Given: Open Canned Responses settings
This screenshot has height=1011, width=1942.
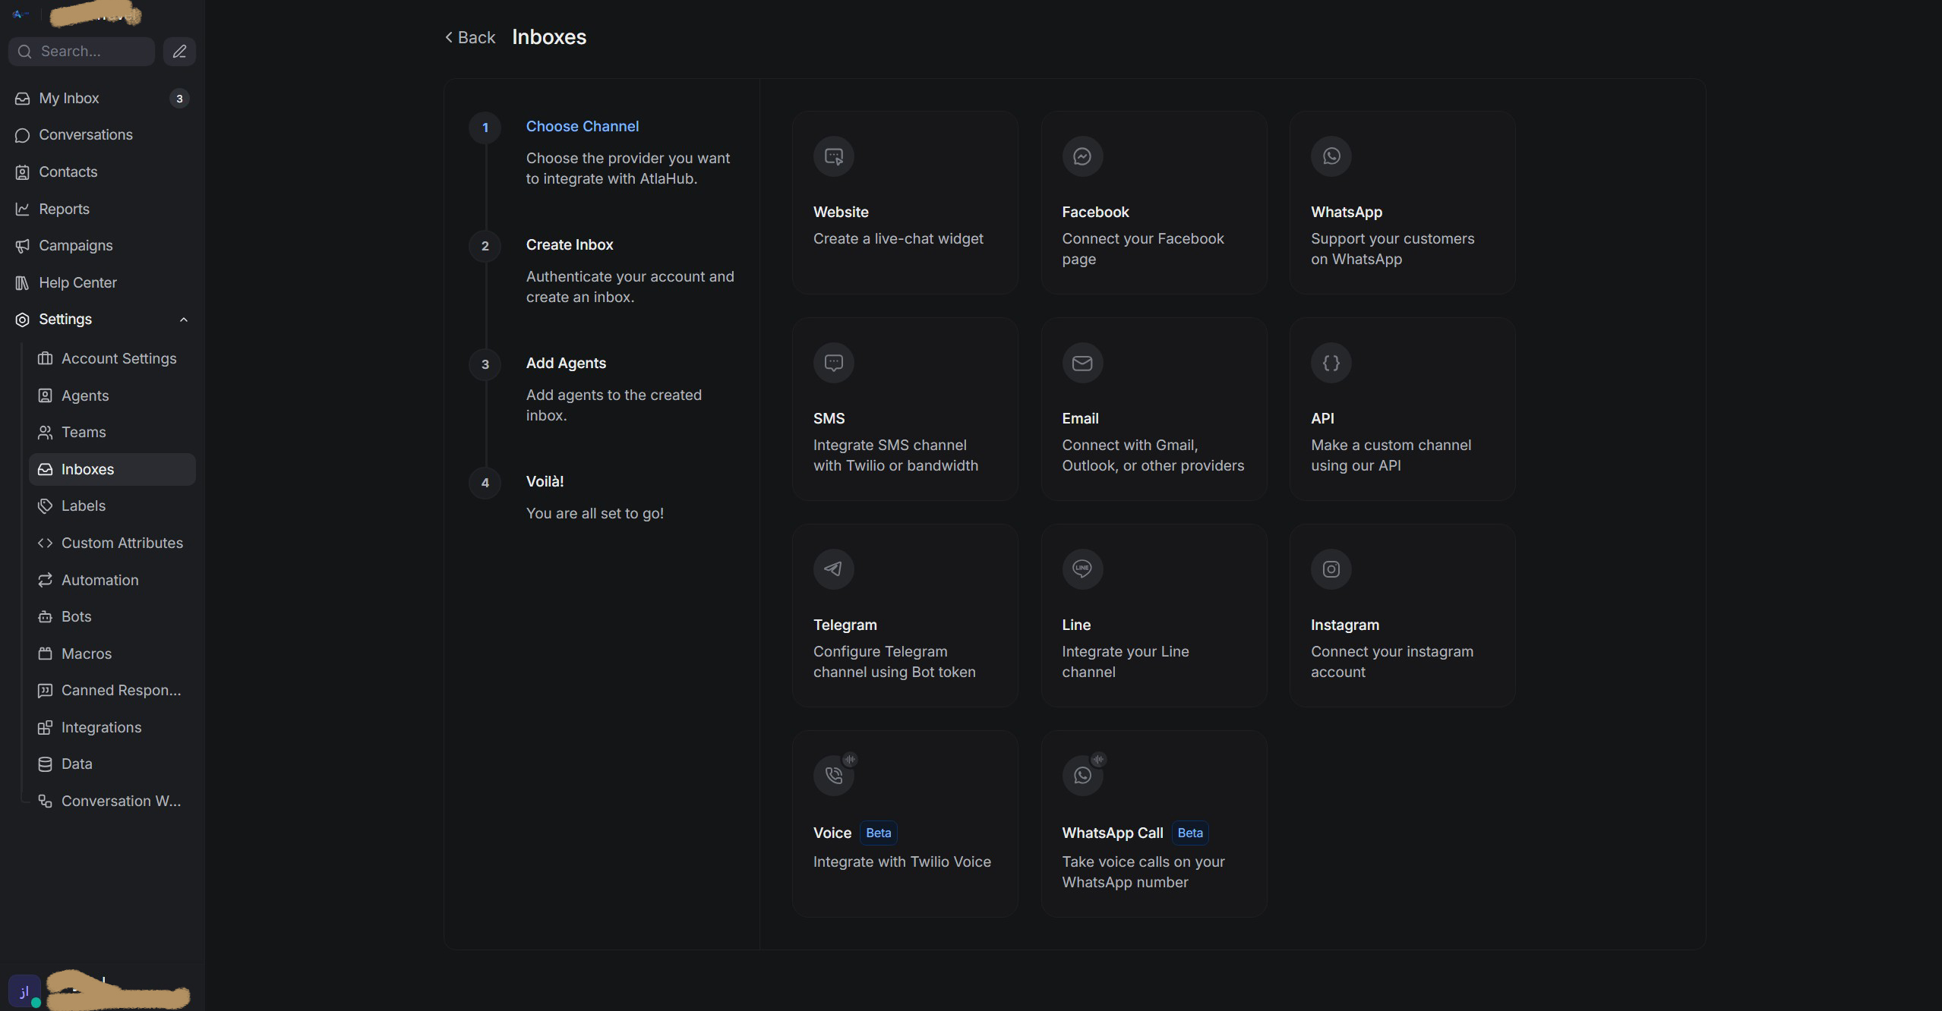Looking at the screenshot, I should click(112, 690).
